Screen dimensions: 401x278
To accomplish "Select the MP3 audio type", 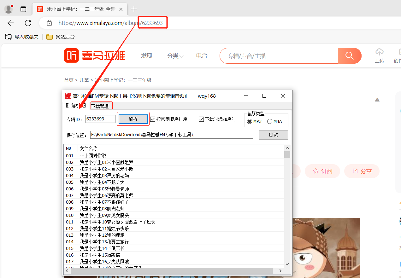I will click(254, 121).
